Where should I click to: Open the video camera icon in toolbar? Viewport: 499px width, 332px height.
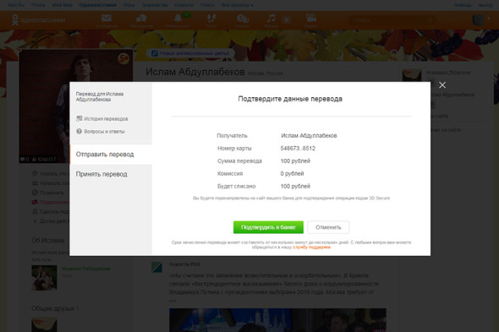(310, 18)
